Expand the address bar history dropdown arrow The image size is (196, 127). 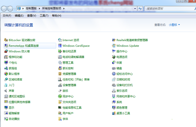pos(135,9)
